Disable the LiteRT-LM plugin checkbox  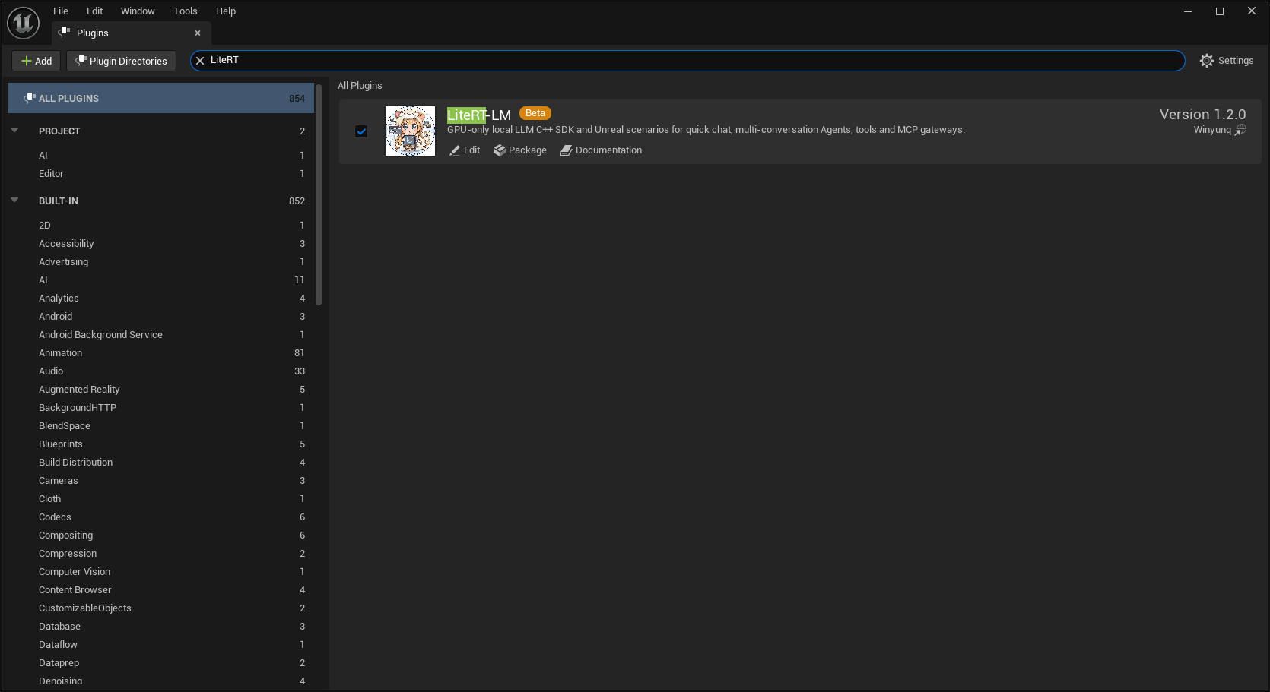click(361, 131)
